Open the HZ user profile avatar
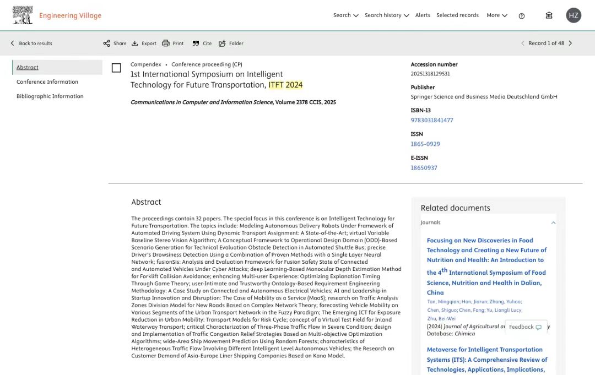The width and height of the screenshot is (595, 375). coord(574,15)
